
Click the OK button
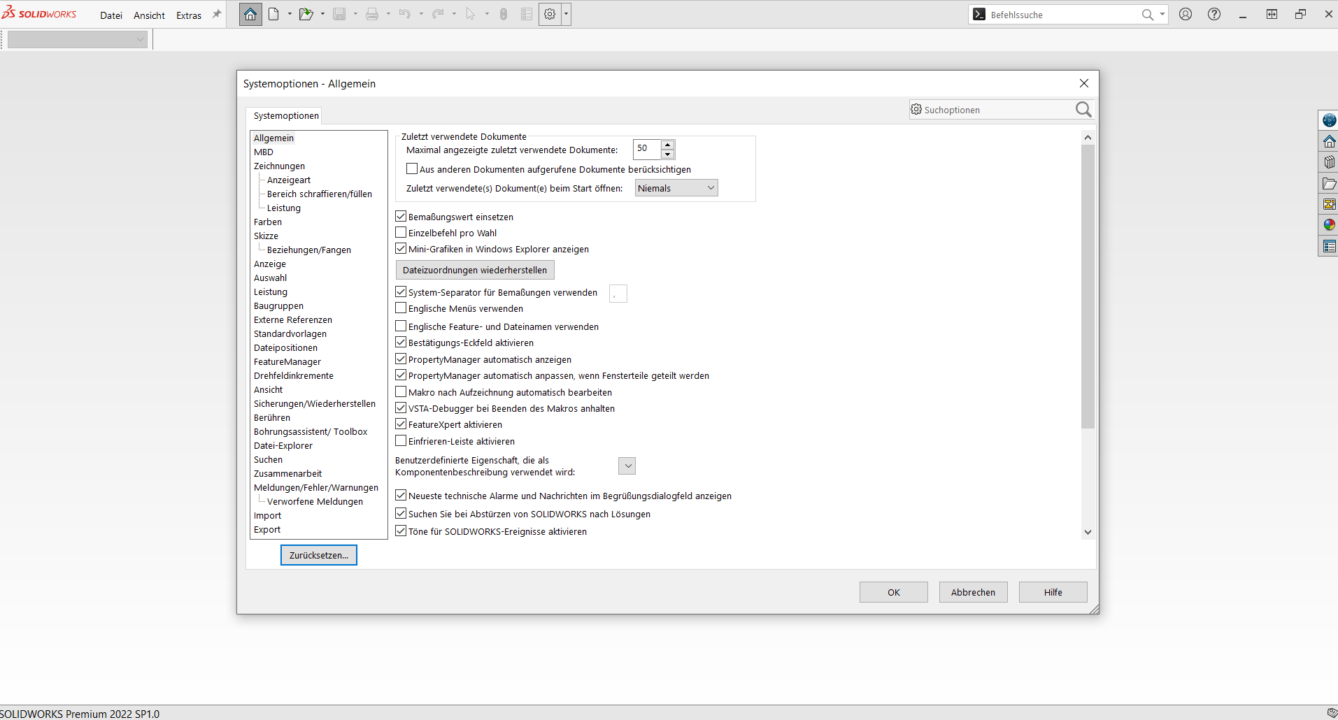pos(894,592)
